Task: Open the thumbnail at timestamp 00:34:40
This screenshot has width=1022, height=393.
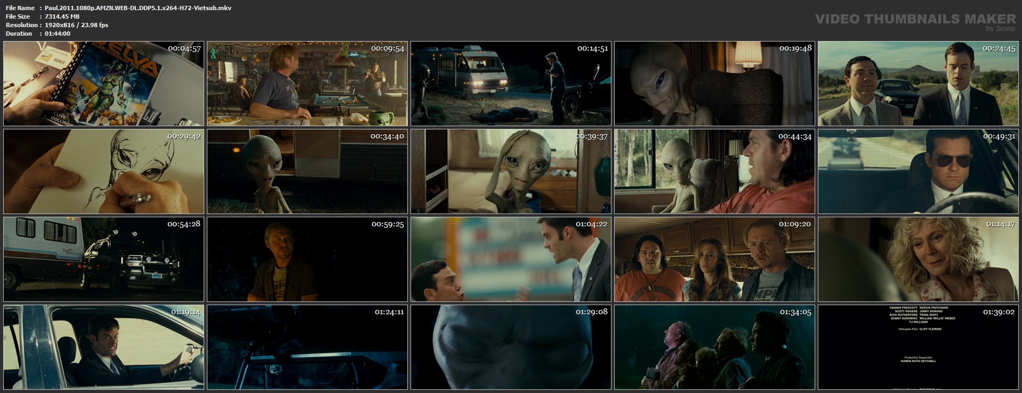Action: click(307, 171)
